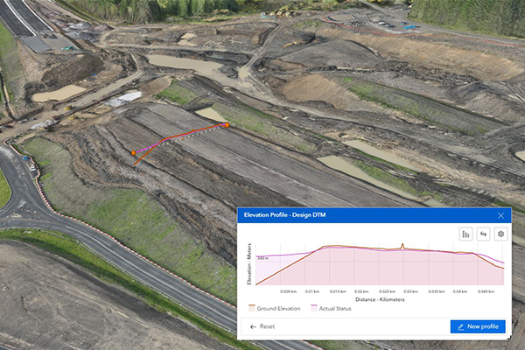525x350 pixels.
Task: Toggle Ground Elevation legend label
Action: point(280,308)
